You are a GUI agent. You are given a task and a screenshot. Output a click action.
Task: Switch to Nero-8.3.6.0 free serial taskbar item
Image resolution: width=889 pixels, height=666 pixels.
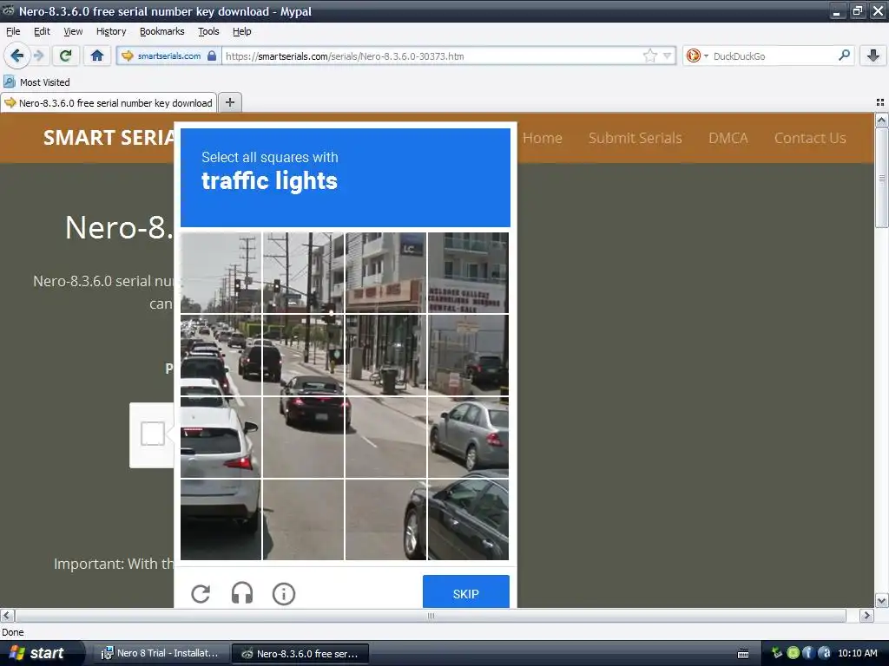[300, 654]
